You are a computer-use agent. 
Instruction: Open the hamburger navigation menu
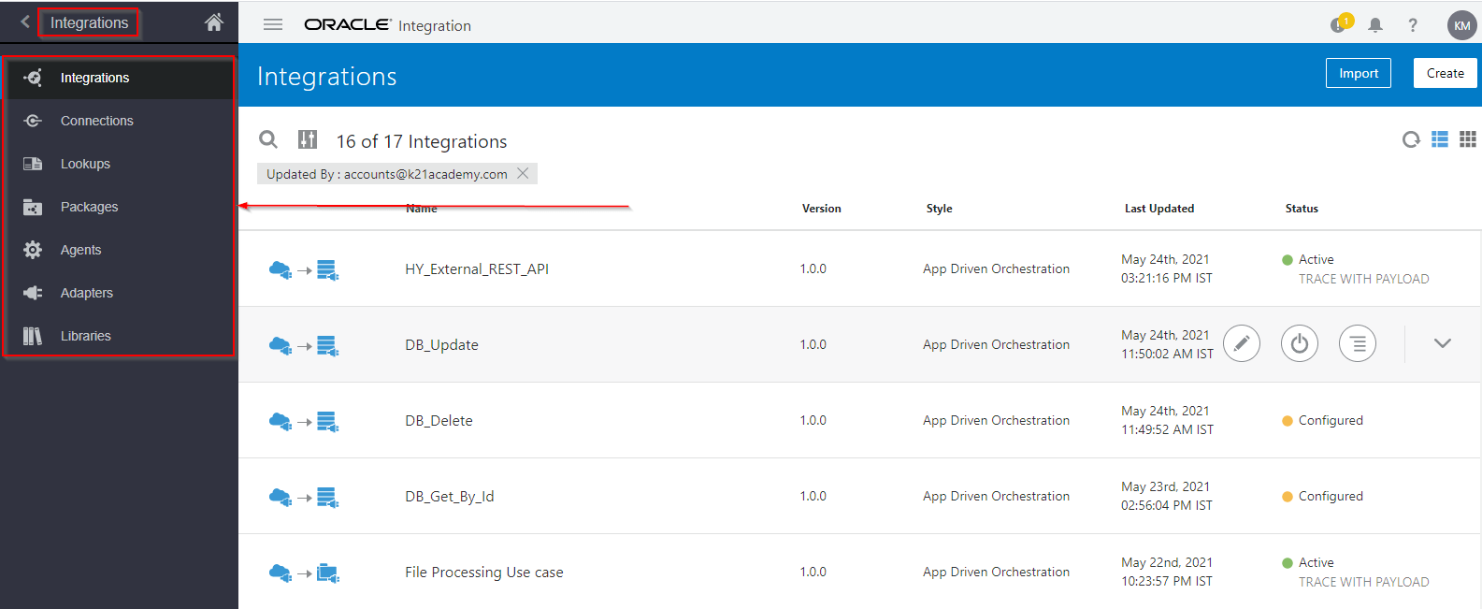click(273, 24)
